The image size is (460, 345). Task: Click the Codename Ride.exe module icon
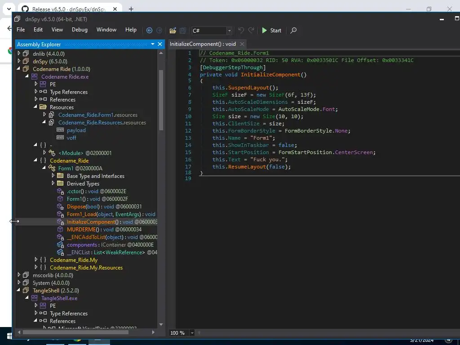pos(34,76)
